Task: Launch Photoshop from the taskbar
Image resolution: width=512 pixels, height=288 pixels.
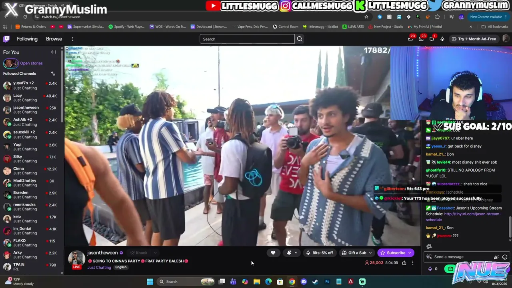Action: point(327,282)
